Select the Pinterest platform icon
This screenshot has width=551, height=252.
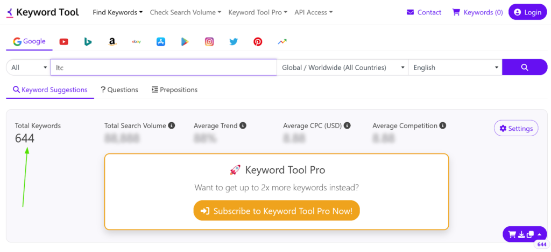(x=258, y=42)
